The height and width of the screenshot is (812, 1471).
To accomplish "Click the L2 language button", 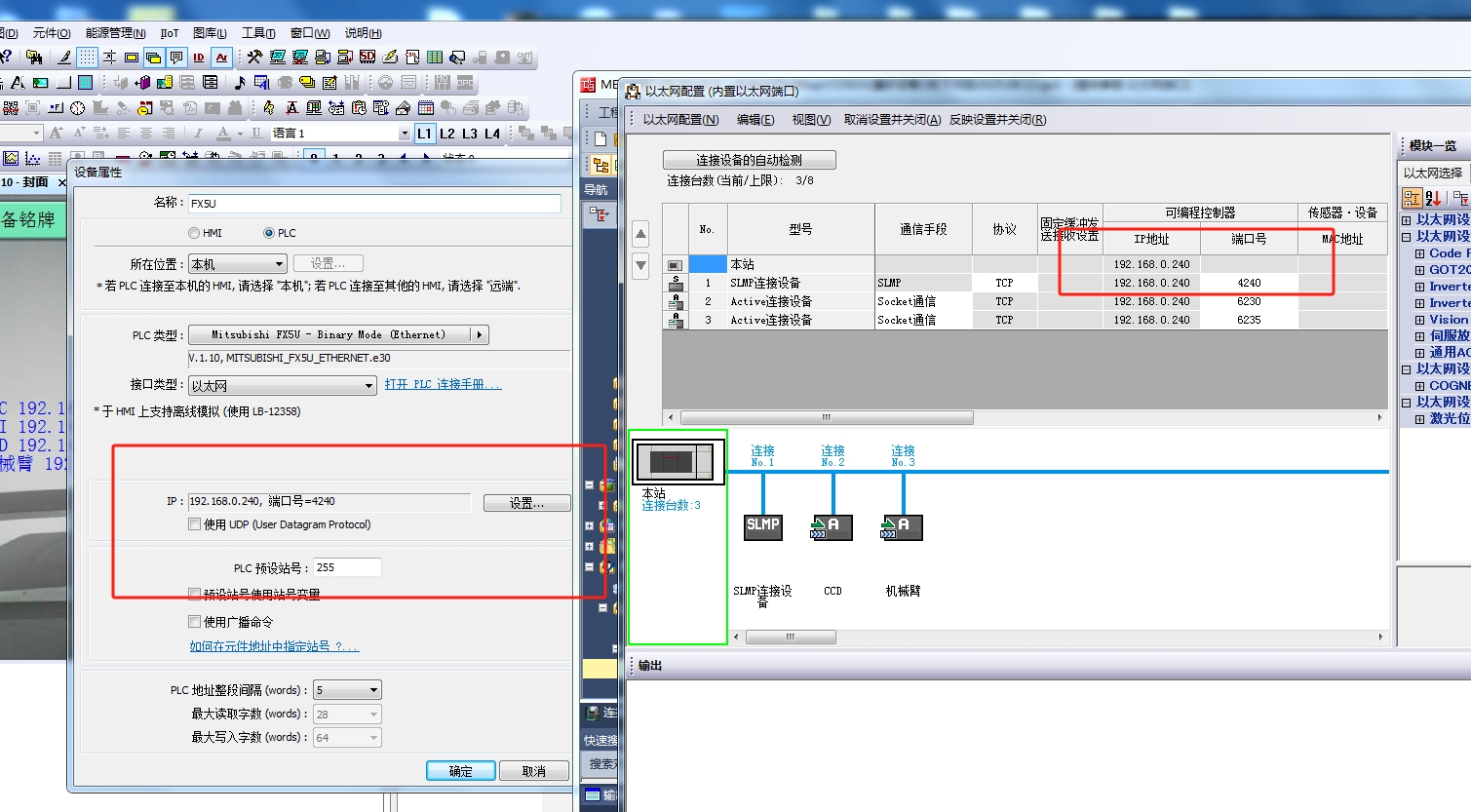I will 447,134.
